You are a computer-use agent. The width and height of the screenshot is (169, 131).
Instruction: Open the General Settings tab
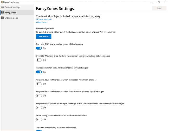(x=12, y=7)
